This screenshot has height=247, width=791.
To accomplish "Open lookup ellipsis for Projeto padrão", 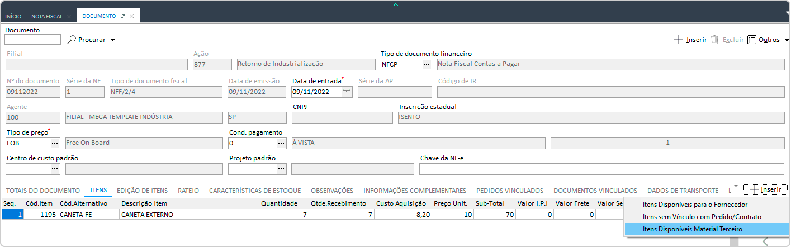I will coord(281,169).
